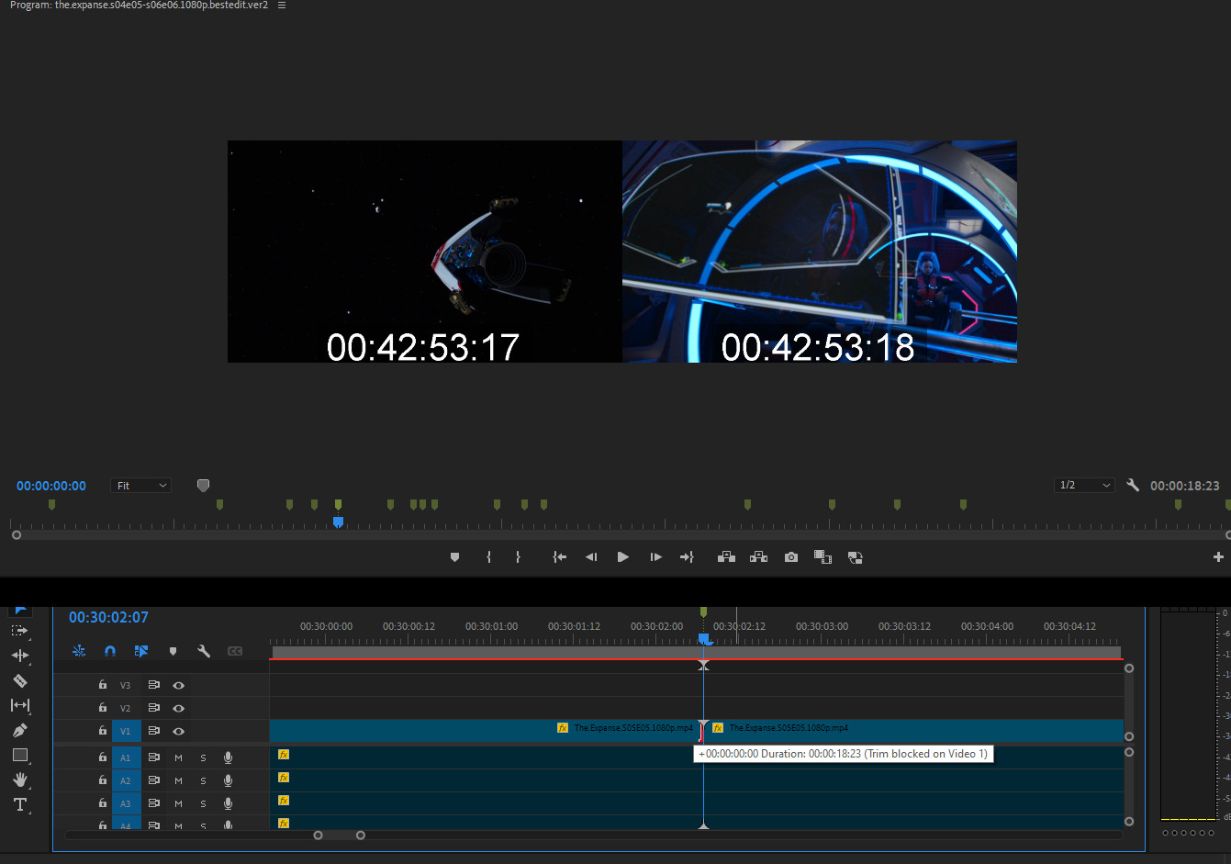Click the timeline timecode 00:30:02:07

108,618
